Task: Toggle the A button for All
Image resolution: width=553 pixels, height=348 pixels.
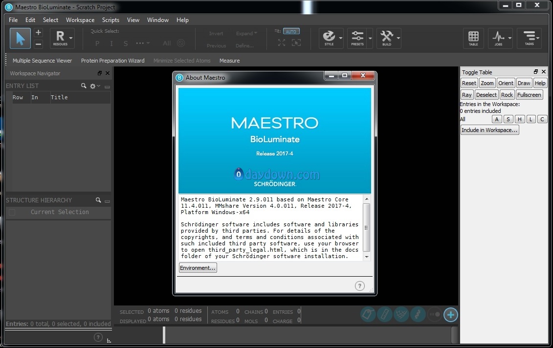Action: point(497,119)
